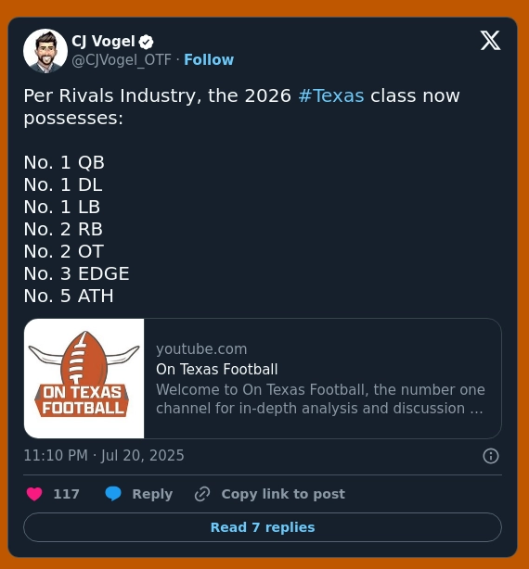The height and width of the screenshot is (569, 529).
Task: Click the @CJVogel_OTF handle
Action: coord(122,60)
